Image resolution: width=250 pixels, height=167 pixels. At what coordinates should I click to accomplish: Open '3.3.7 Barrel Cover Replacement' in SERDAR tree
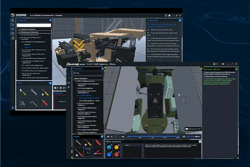coord(33,65)
